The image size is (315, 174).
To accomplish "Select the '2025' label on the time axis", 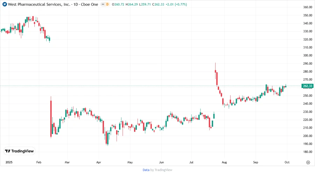I will 9,162.
